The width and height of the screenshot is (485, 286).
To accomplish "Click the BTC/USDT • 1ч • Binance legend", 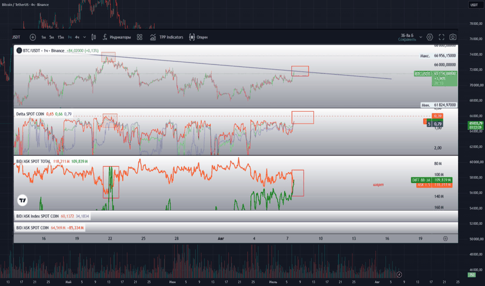I will [43, 50].
